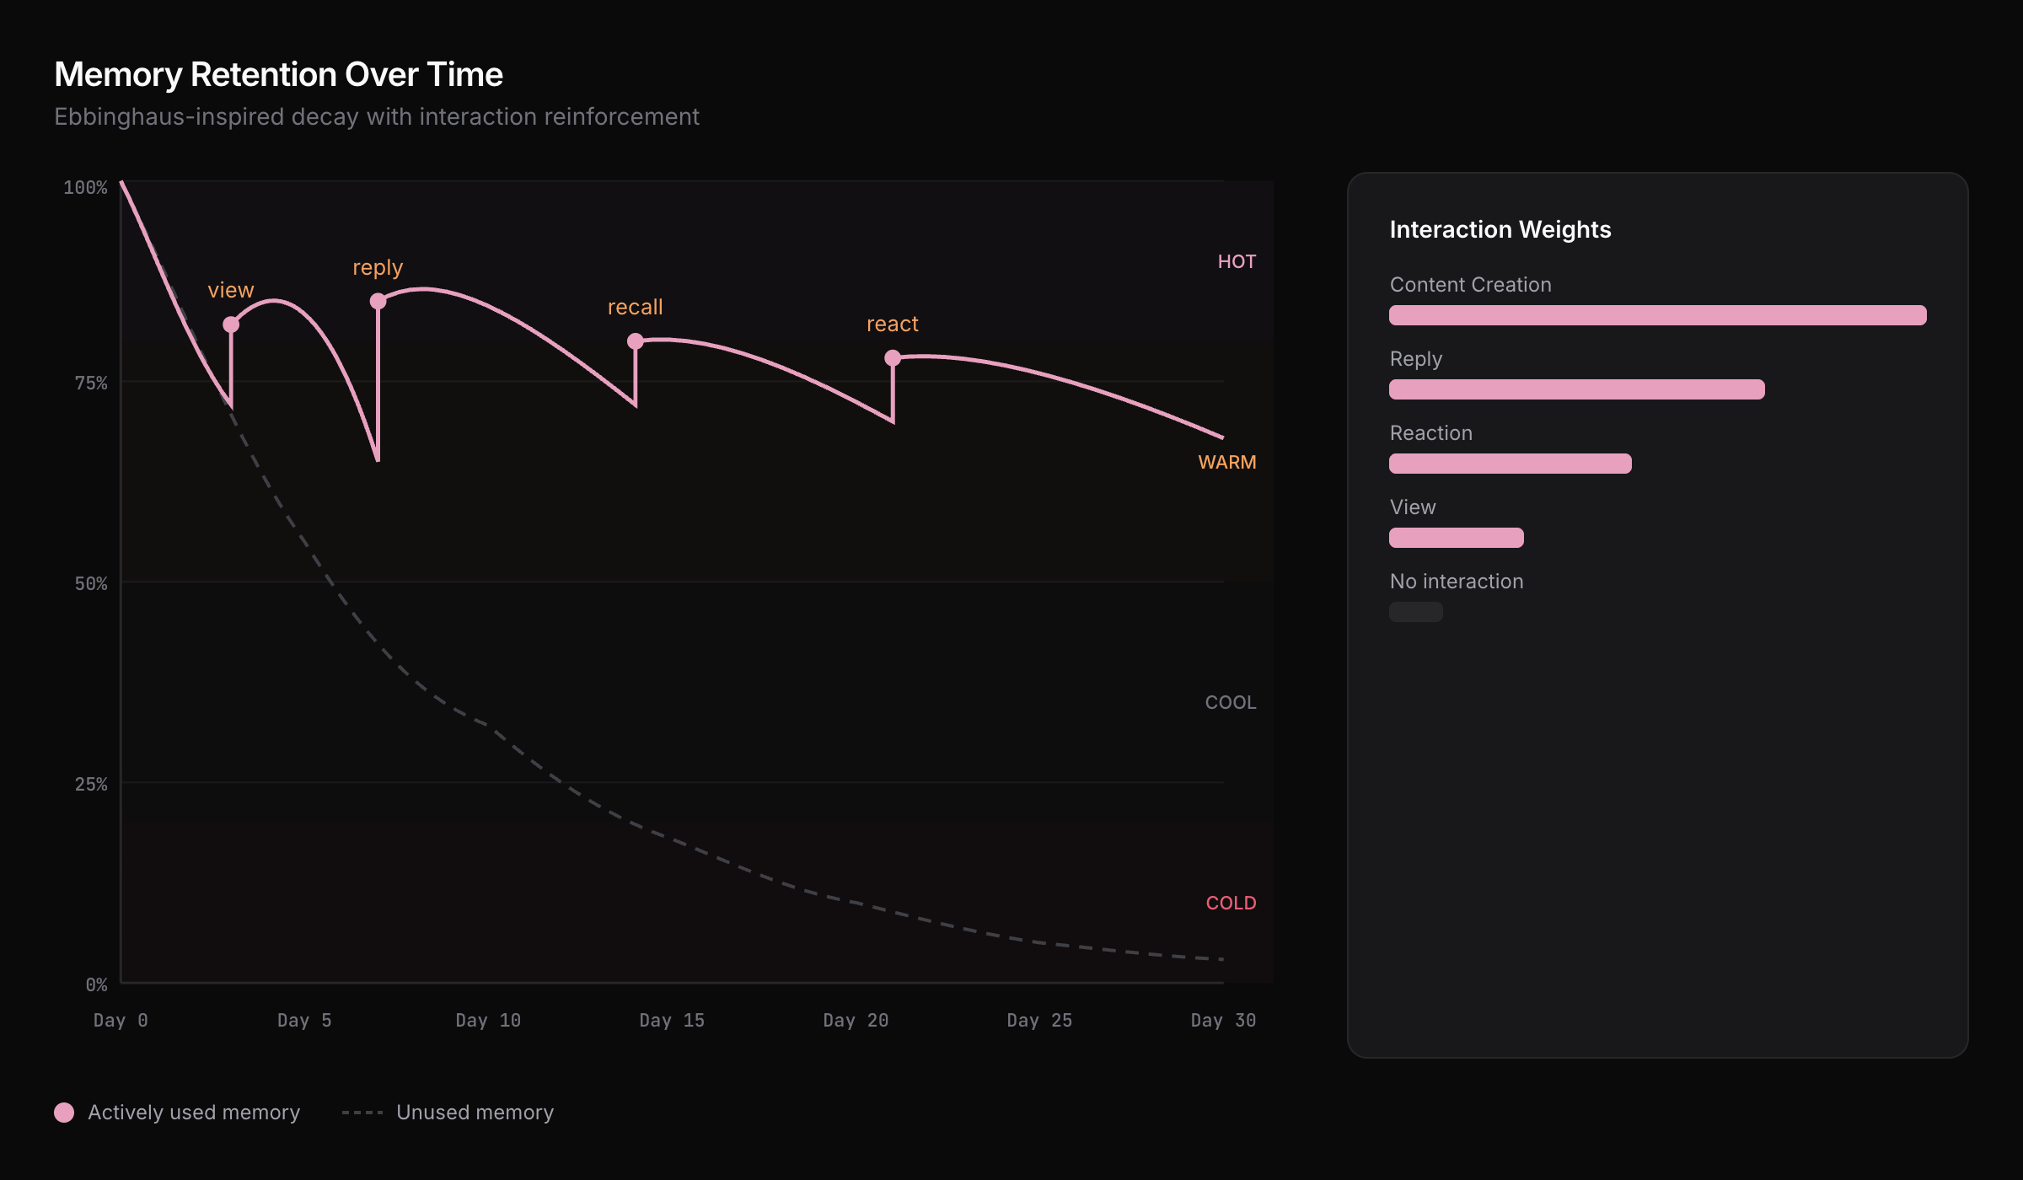Click the recall interaction marker dot
Viewport: 2023px width, 1180px height.
(636, 341)
